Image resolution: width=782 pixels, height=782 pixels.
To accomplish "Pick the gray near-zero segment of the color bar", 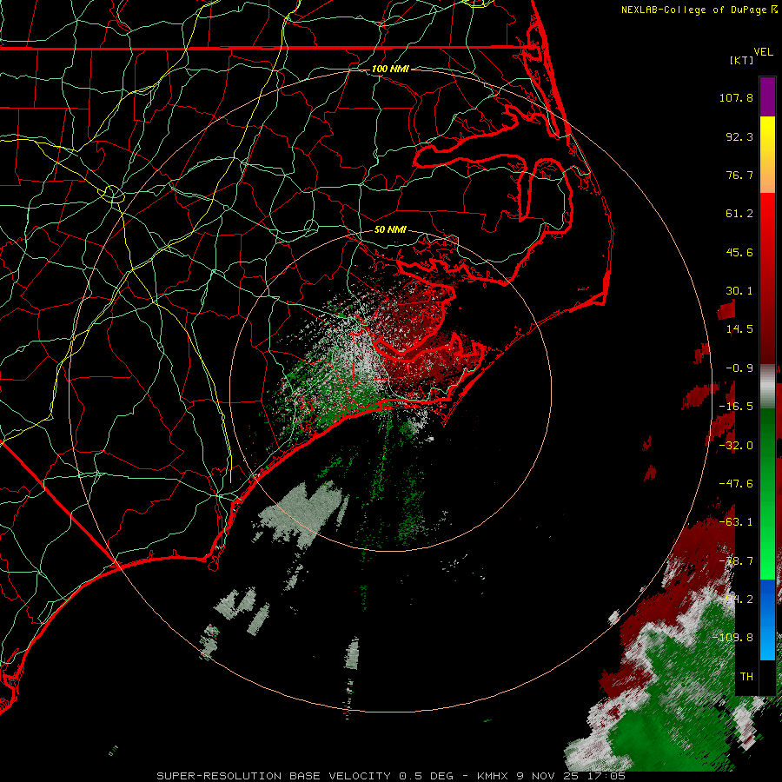I will click(x=767, y=387).
